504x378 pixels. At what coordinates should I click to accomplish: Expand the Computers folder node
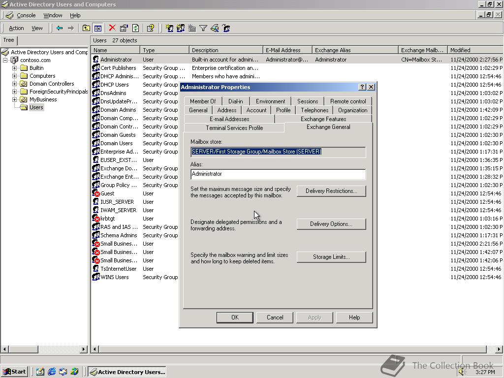[x=14, y=76]
